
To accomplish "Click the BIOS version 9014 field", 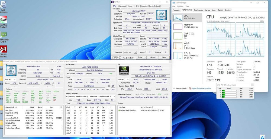I will (x=100, y=74).
